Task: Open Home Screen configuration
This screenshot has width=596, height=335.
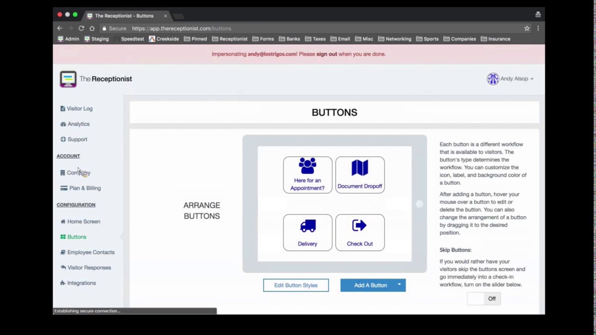Action: [80, 221]
